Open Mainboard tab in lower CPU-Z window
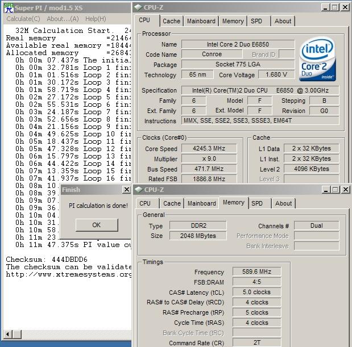The height and width of the screenshot is (347, 352). tap(202, 203)
